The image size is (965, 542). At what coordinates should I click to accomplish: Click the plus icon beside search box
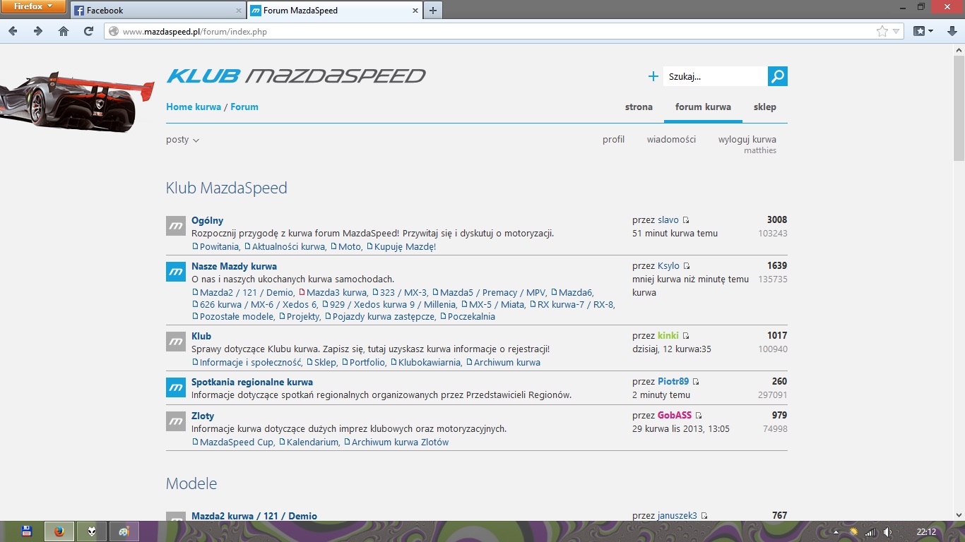pos(653,76)
